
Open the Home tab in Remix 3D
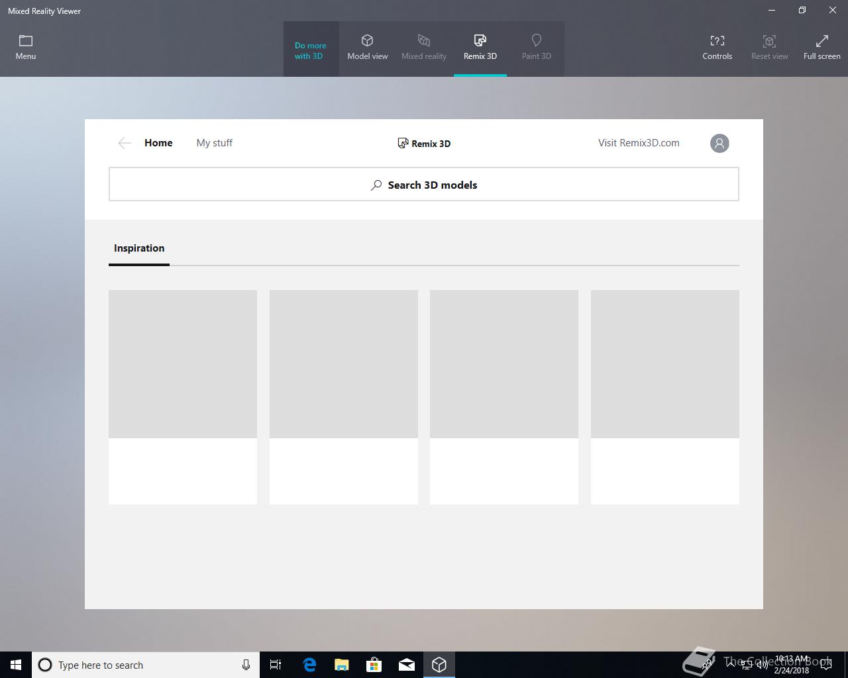[x=158, y=143]
